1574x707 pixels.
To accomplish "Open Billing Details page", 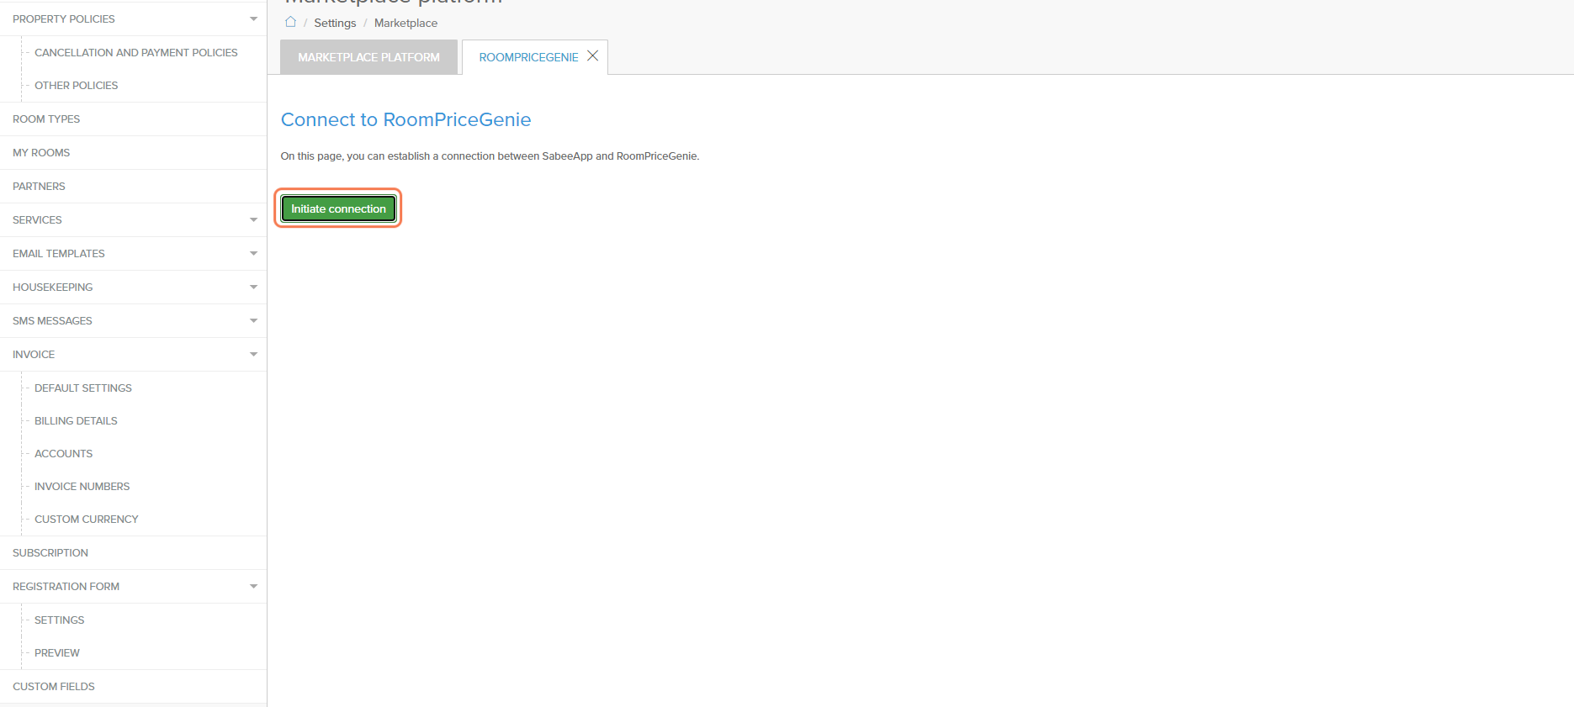I will tap(76, 420).
